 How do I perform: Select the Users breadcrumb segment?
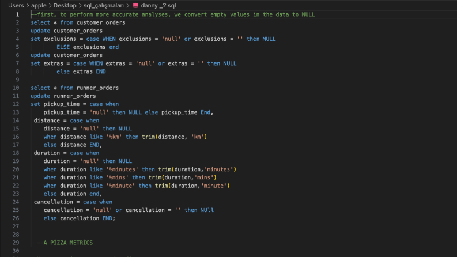pos(16,6)
